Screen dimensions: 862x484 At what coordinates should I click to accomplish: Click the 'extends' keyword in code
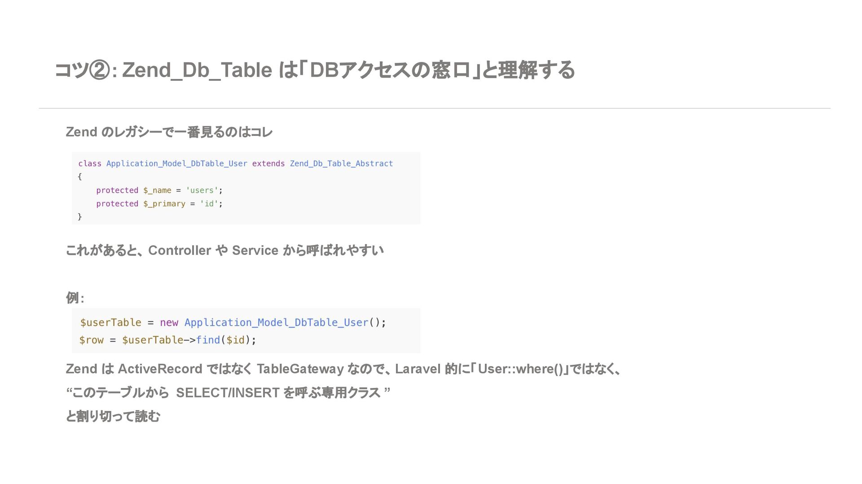tap(268, 164)
